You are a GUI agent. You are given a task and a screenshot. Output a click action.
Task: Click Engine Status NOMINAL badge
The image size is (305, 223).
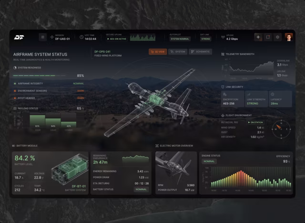[x=209, y=161]
